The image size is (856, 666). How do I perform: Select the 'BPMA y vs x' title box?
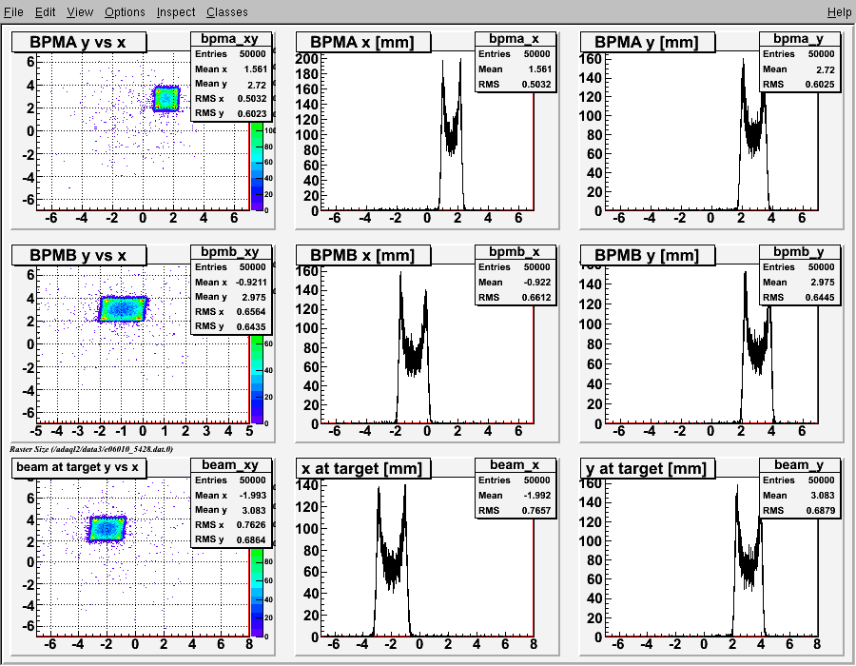coord(79,42)
